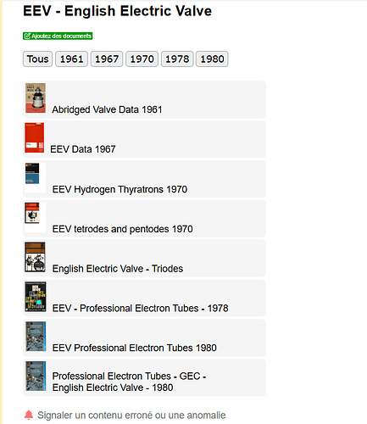Open EEV Professional Electron Tubes 1980 thumbnail
Image resolution: width=367 pixels, height=424 pixels.
point(36,336)
